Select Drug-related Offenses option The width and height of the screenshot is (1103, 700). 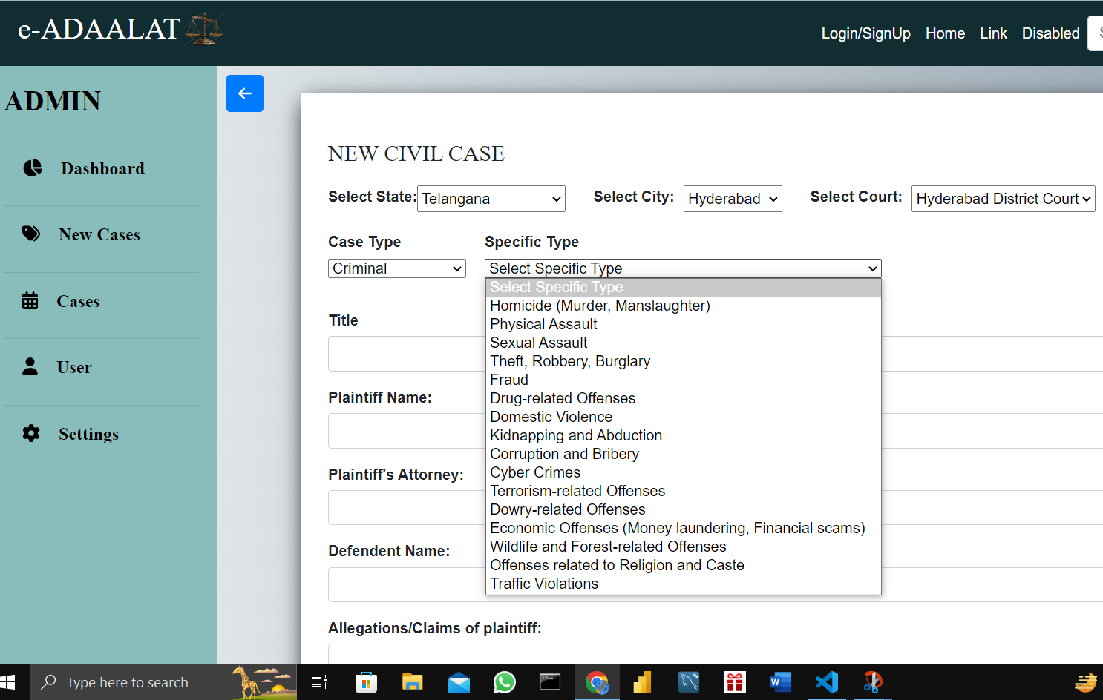click(684, 398)
